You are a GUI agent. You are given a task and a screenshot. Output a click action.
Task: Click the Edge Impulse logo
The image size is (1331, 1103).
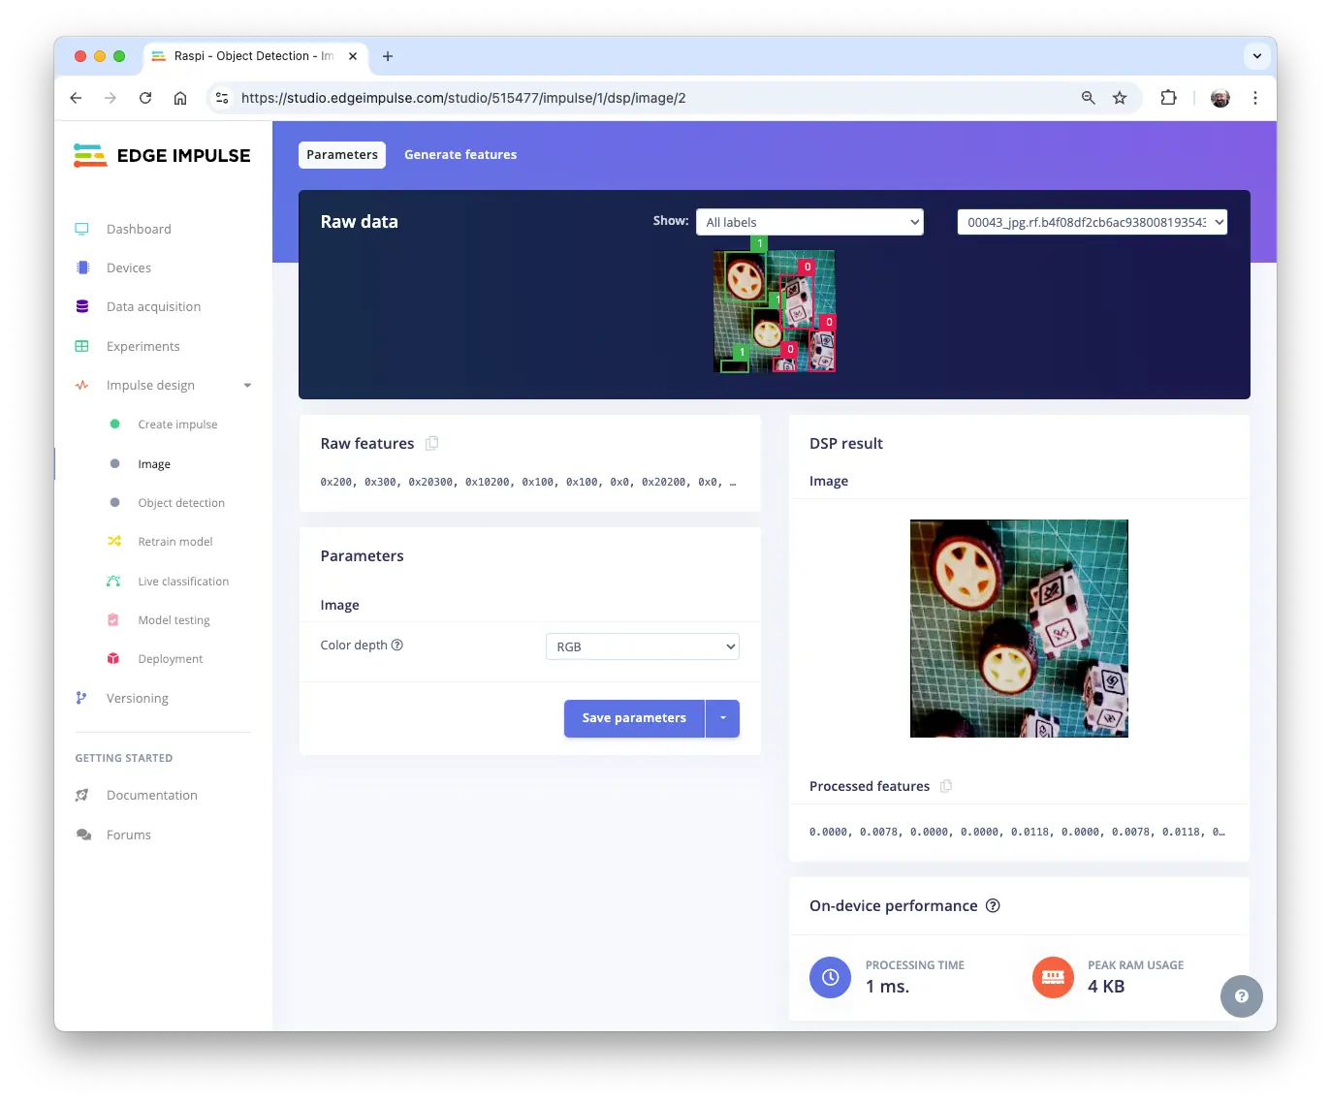pyautogui.click(x=162, y=155)
